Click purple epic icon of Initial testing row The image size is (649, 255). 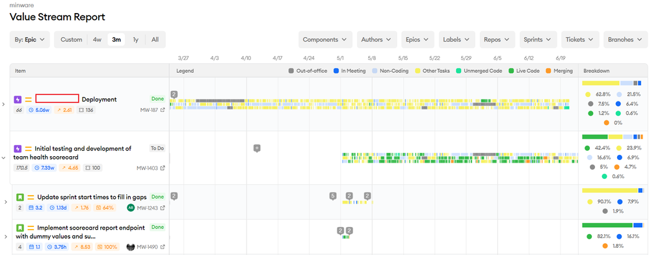click(x=18, y=148)
